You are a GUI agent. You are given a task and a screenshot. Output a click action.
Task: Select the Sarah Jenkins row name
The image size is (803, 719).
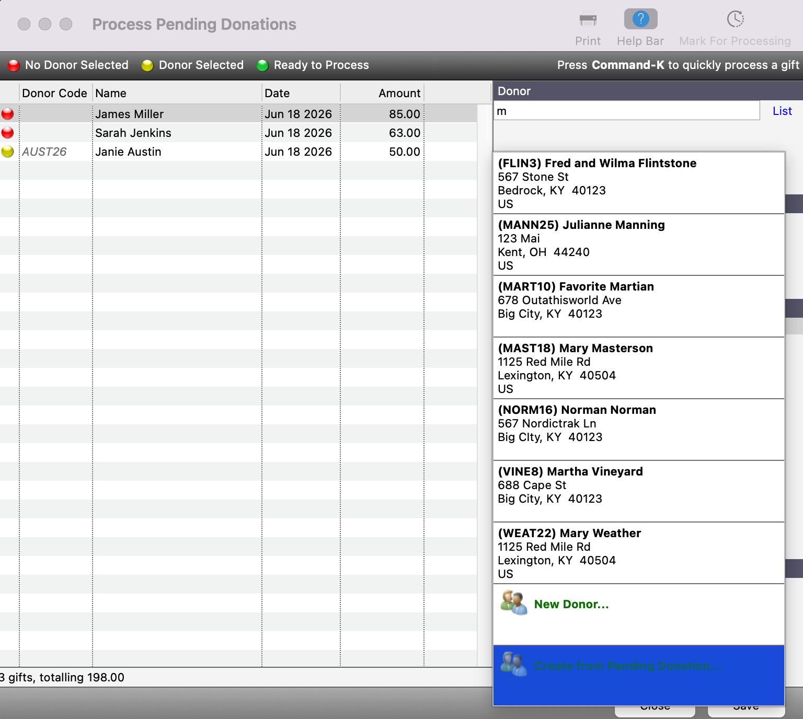click(x=133, y=133)
